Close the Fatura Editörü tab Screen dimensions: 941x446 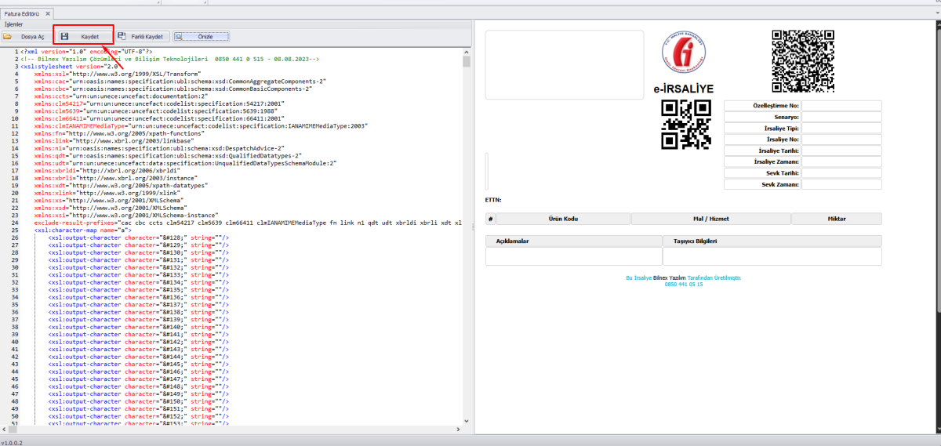coord(47,14)
